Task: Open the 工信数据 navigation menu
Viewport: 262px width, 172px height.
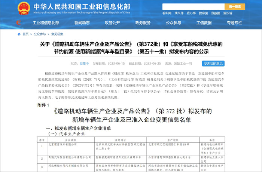Action: tap(204, 23)
